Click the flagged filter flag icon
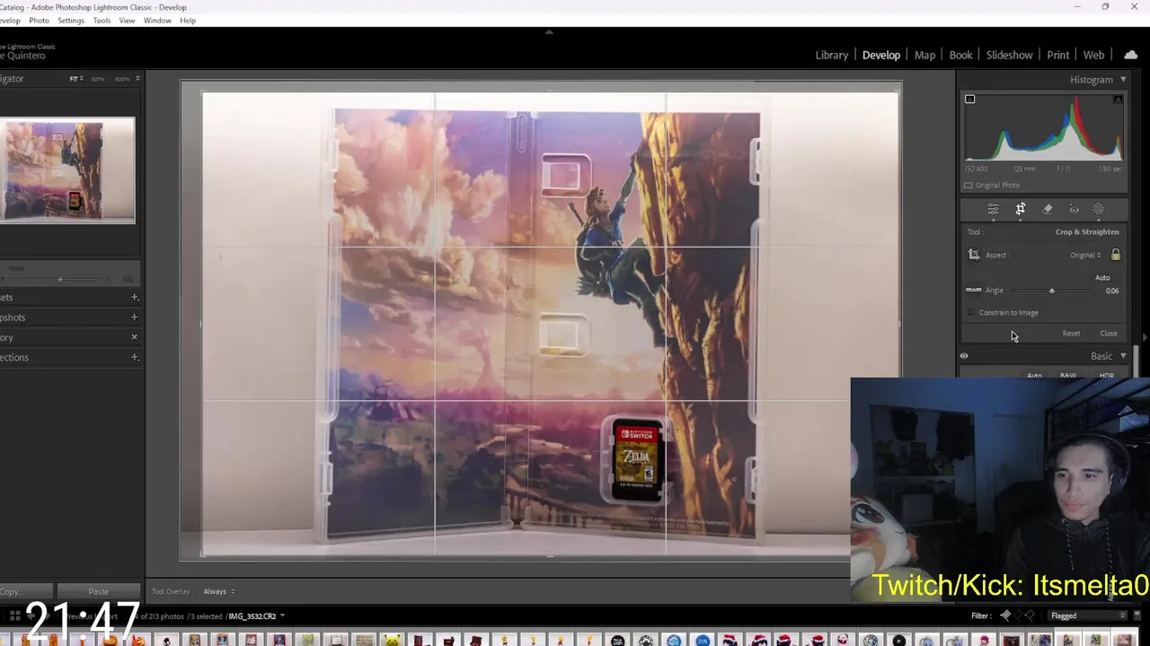This screenshot has width=1150, height=646. pos(1005,615)
